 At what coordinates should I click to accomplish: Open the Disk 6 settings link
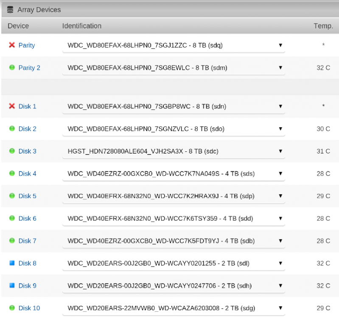(27, 219)
